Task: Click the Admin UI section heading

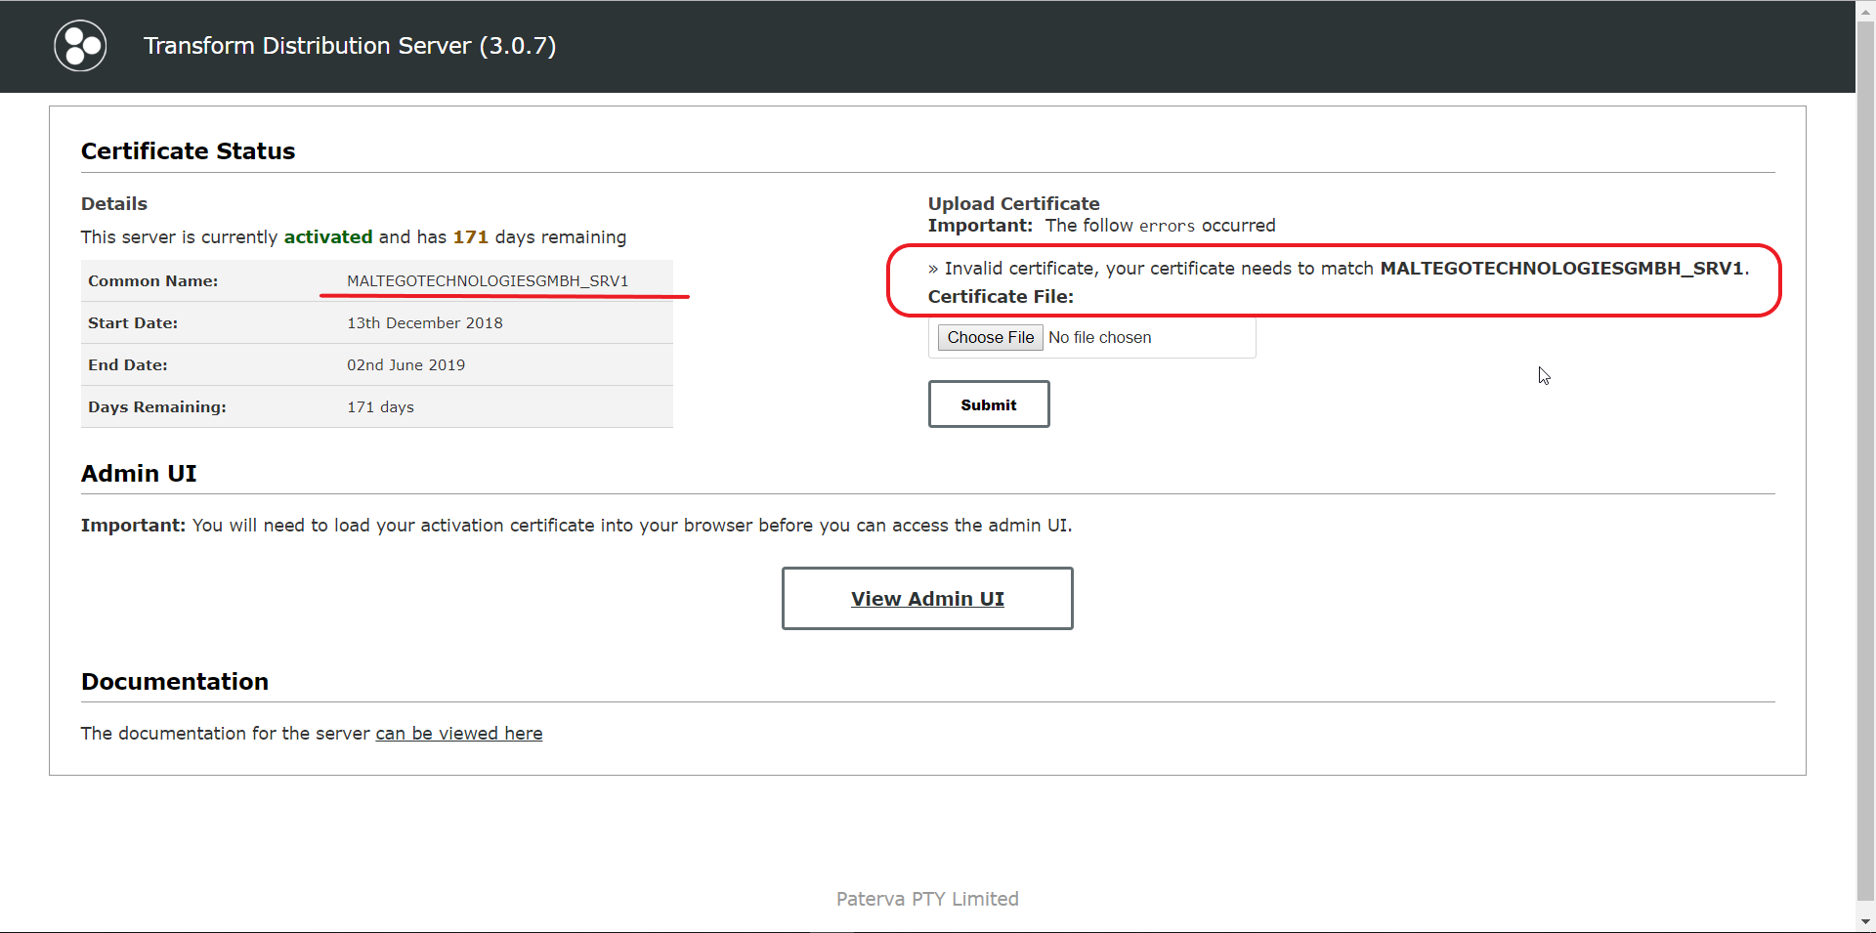Action: (x=139, y=474)
